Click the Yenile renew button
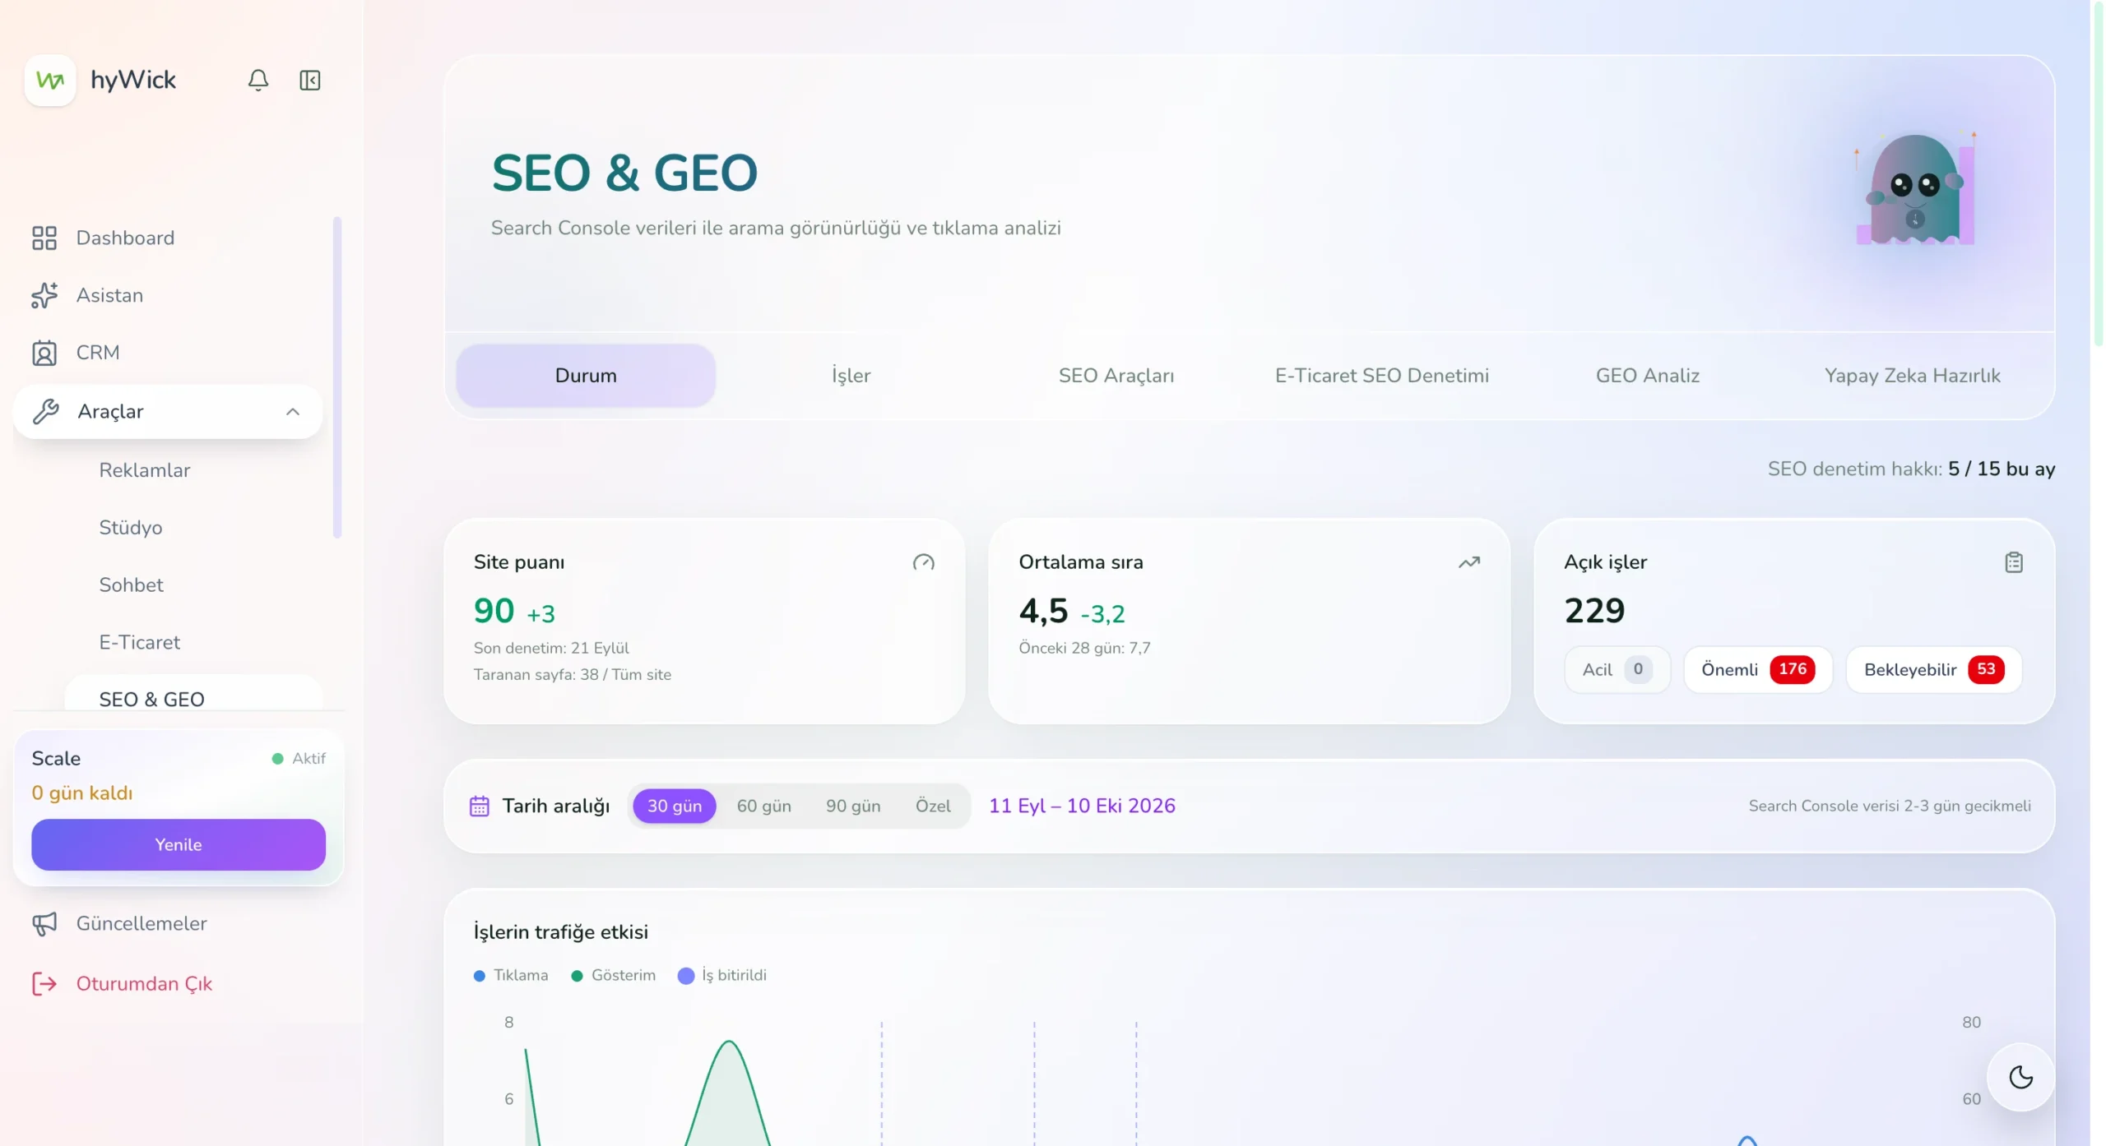The image size is (2106, 1146). 179,844
